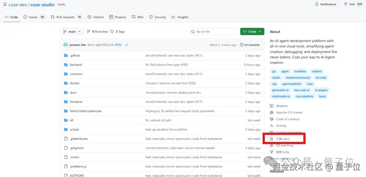
Task: Click file icon beside .nvmrc
Action: tap(66, 157)
